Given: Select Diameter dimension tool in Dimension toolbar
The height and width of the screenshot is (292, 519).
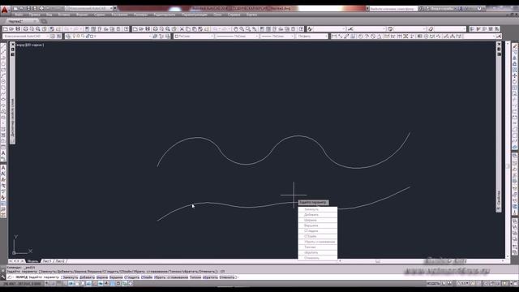Looking at the screenshot, I should click(373, 36).
